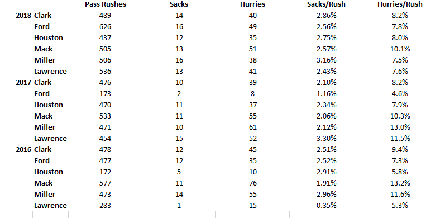Select 2016 Houston pass rushes 172

coord(106,172)
